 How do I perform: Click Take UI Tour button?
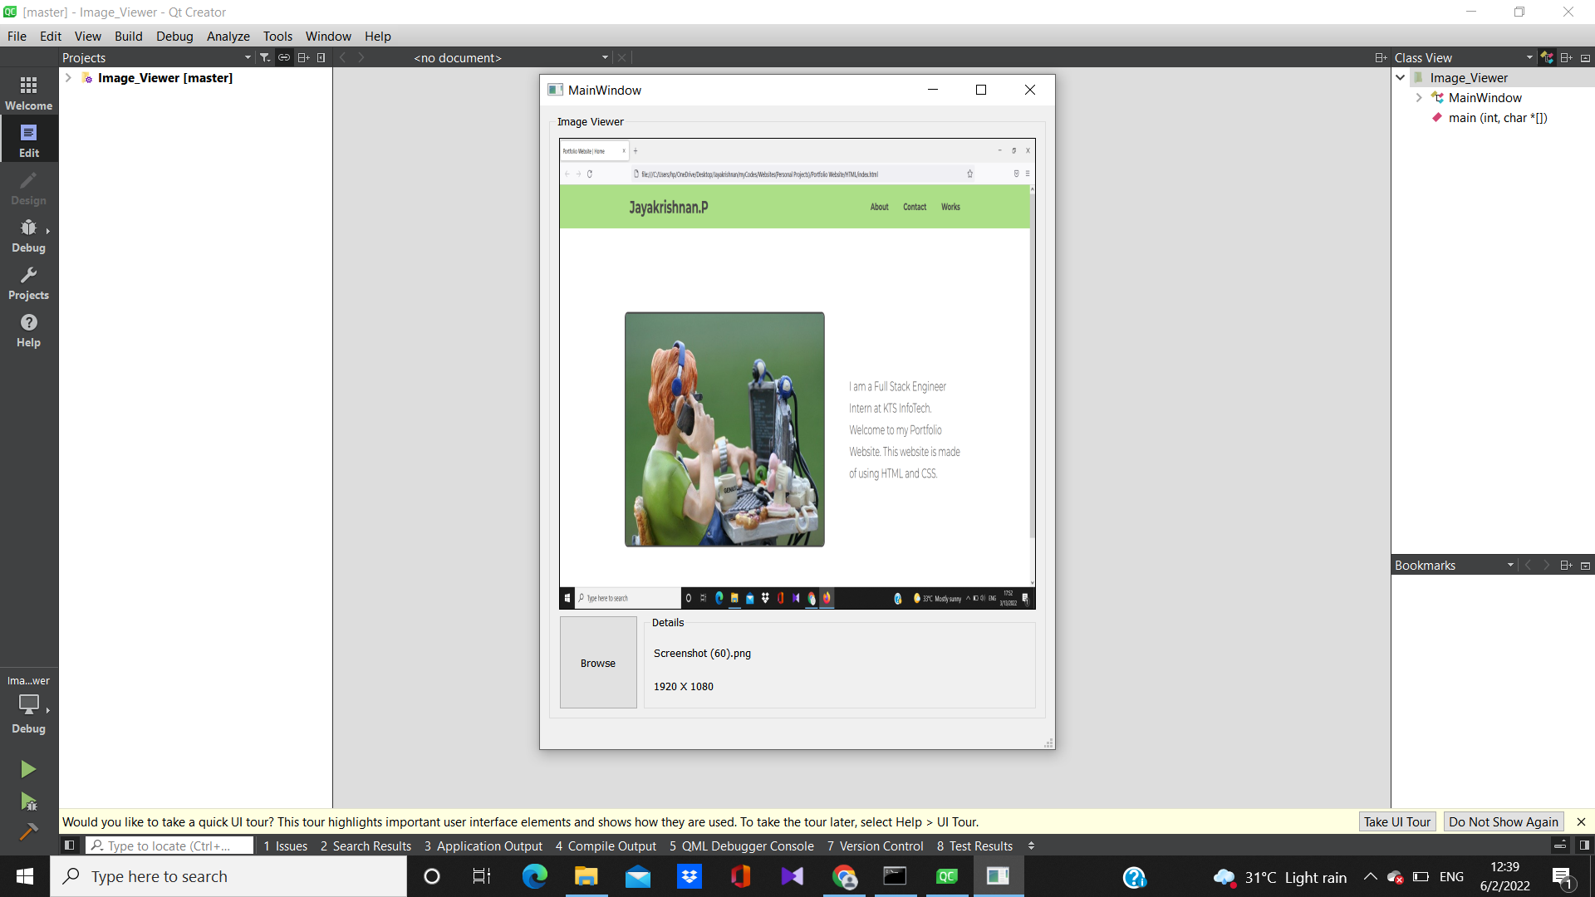click(x=1397, y=821)
